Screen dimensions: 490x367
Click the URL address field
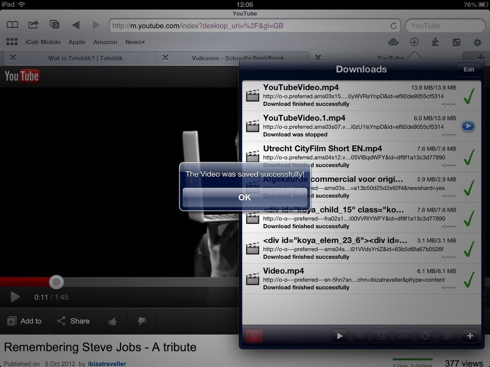tap(254, 25)
